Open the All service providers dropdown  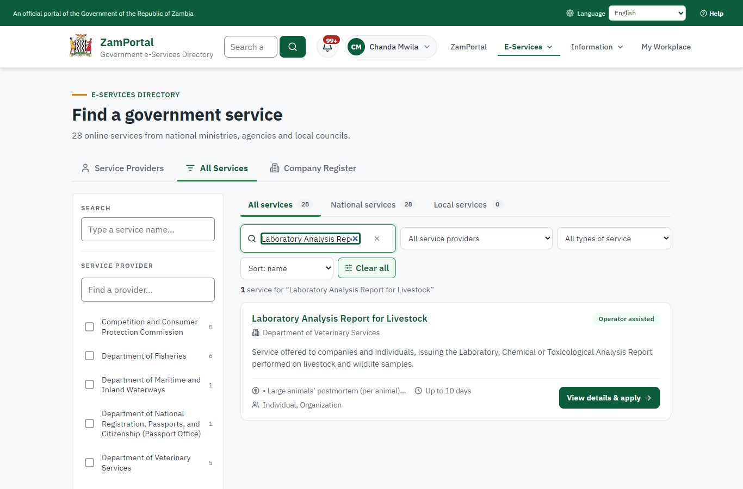476,239
